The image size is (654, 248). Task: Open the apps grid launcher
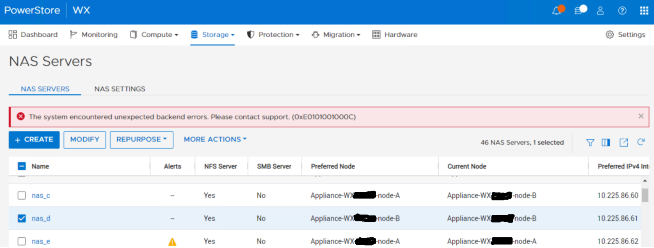(644, 11)
